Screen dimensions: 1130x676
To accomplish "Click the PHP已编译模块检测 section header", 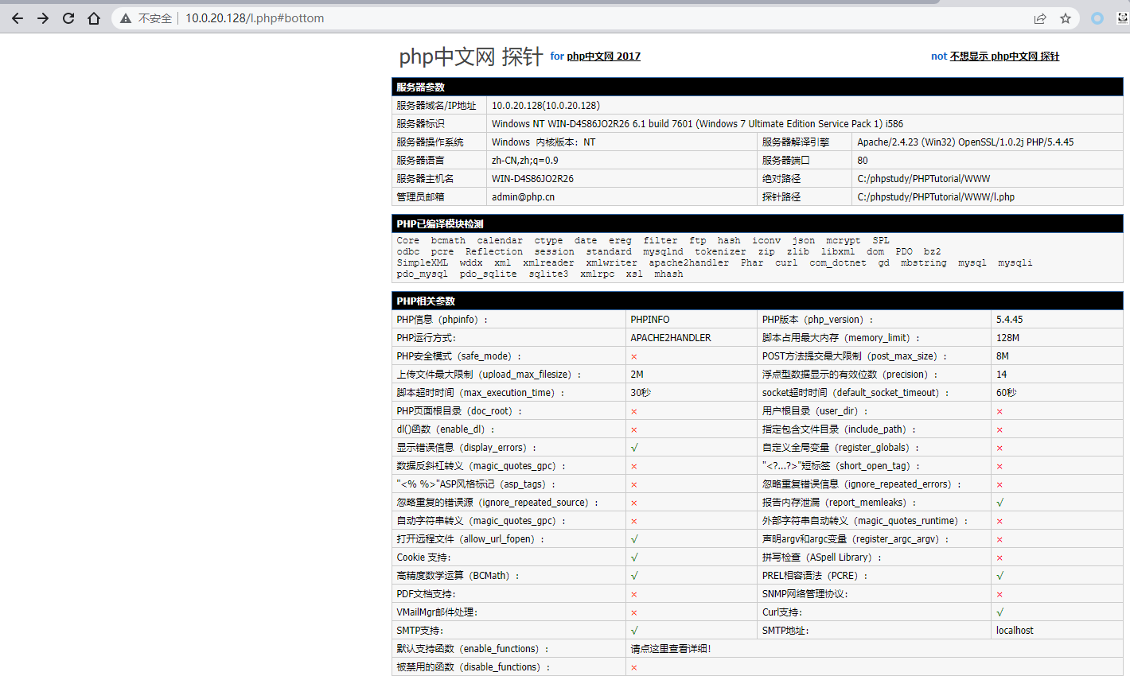I will (x=757, y=224).
